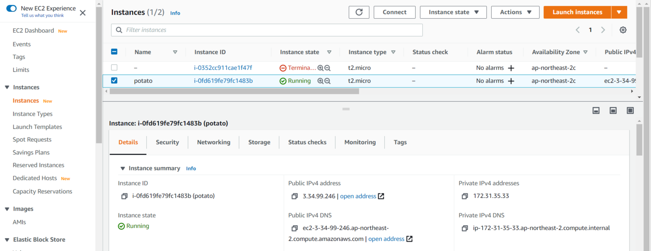The image size is (651, 251).
Task: Click Info link beside Instance summary
Action: pos(191,169)
